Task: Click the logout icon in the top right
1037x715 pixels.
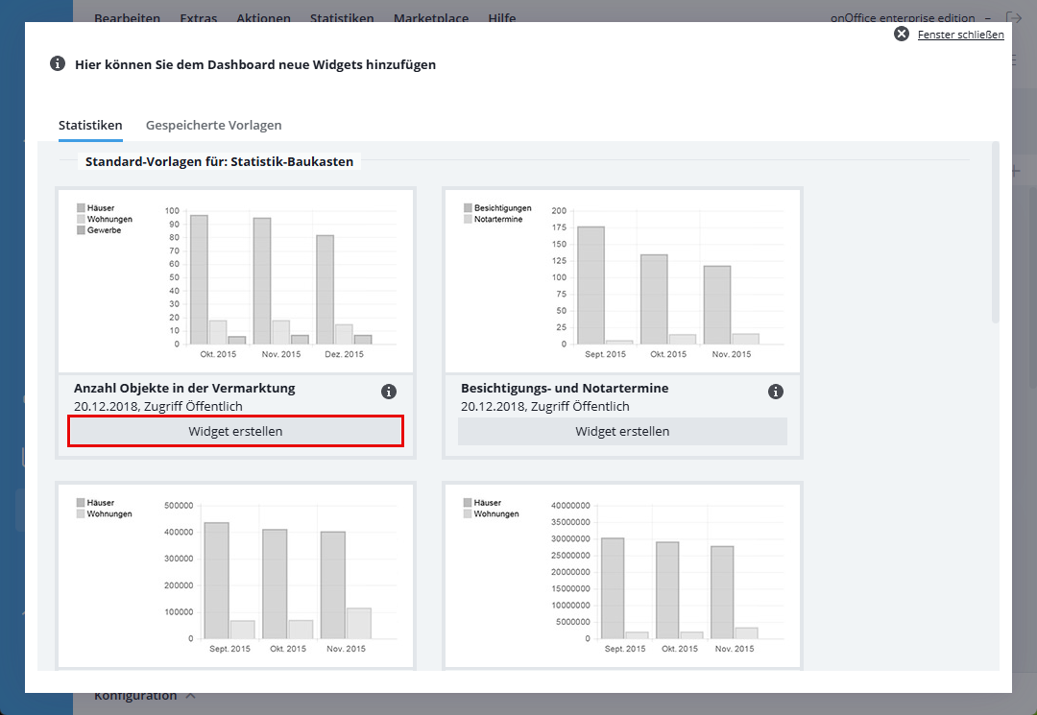Action: (x=1013, y=18)
